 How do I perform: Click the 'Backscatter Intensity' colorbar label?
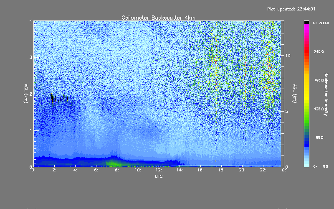326,94
